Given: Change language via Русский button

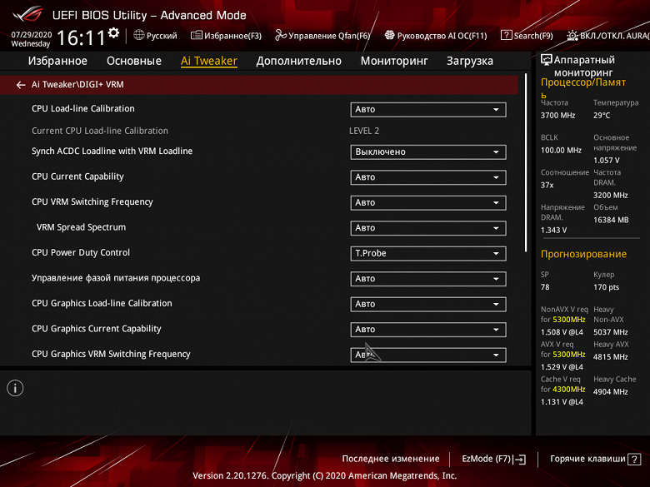Looking at the screenshot, I should click(156, 36).
